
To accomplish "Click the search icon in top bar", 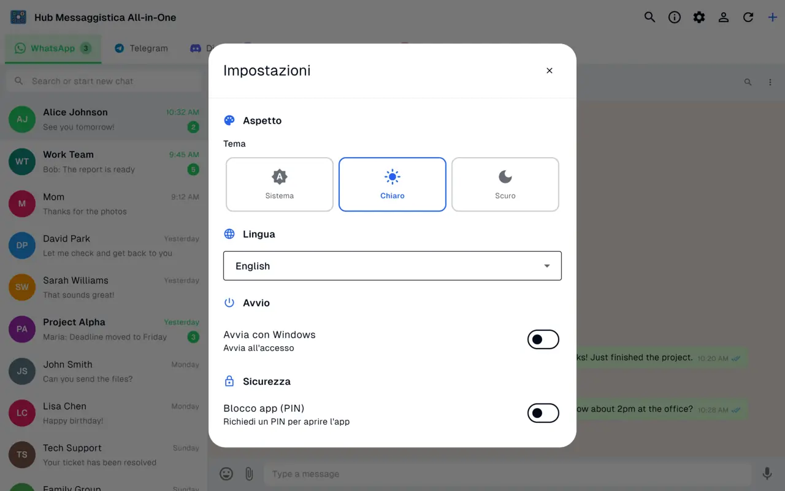I will 649,17.
